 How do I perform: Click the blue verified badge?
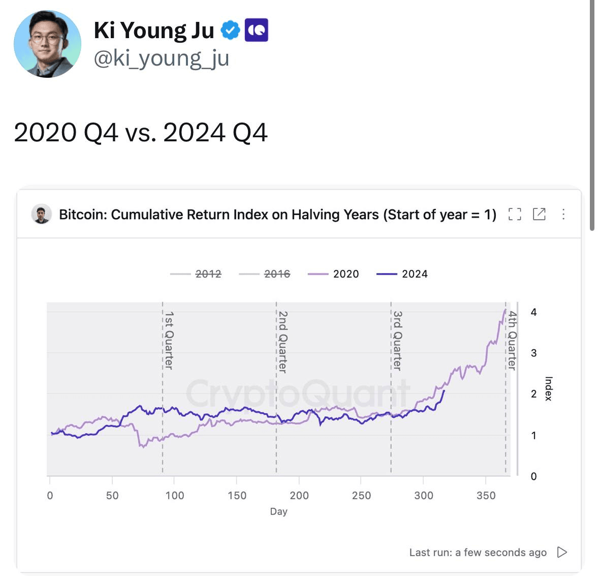coord(230,30)
